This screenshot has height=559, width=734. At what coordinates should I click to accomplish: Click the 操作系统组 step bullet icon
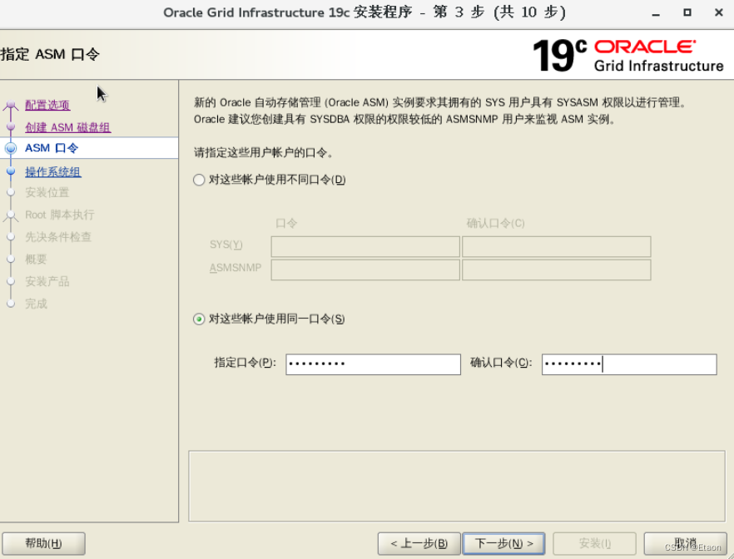click(11, 171)
